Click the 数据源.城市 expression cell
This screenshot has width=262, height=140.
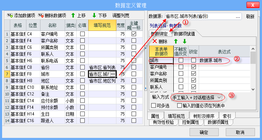[224, 60]
